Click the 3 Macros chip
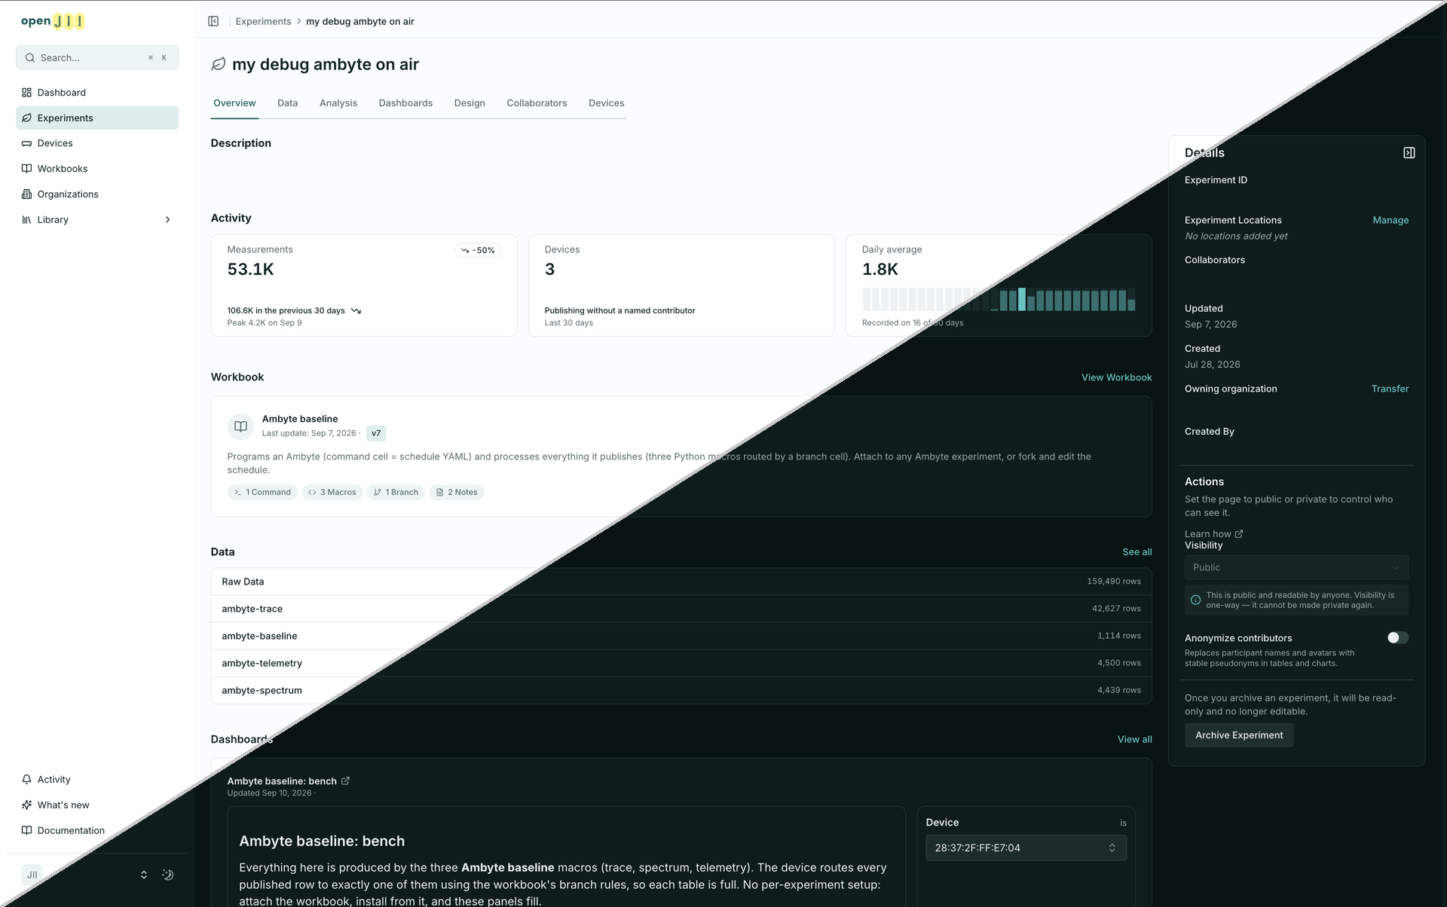 332,492
